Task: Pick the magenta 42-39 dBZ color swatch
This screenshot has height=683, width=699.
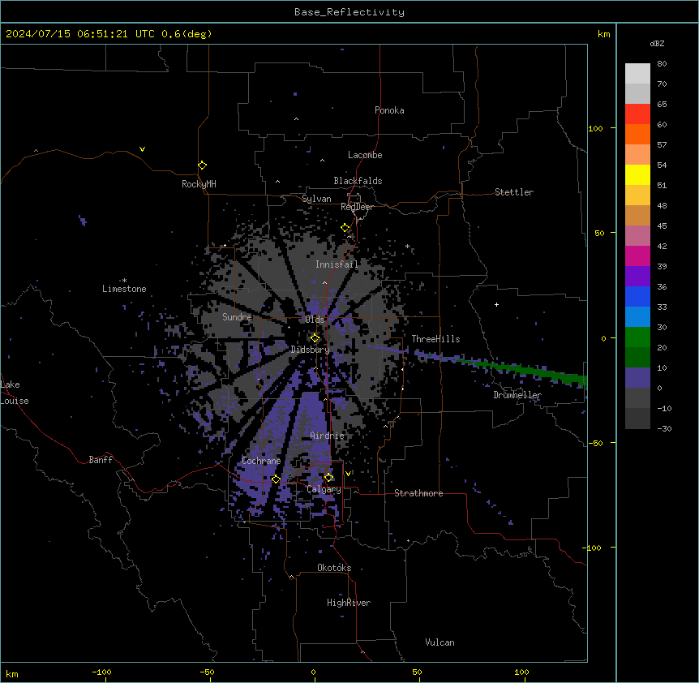Action: (x=637, y=256)
